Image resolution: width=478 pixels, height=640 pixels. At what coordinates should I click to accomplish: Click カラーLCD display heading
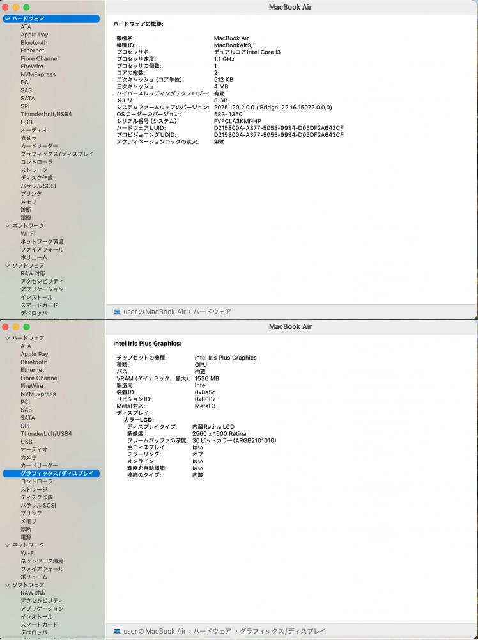pos(139,420)
